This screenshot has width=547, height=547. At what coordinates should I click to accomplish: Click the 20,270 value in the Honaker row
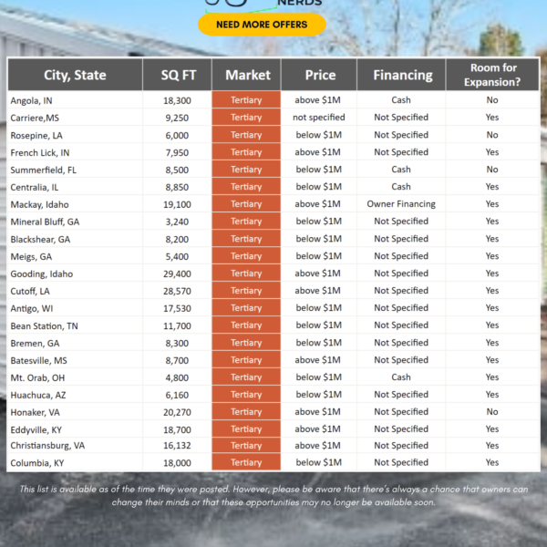coord(177,411)
